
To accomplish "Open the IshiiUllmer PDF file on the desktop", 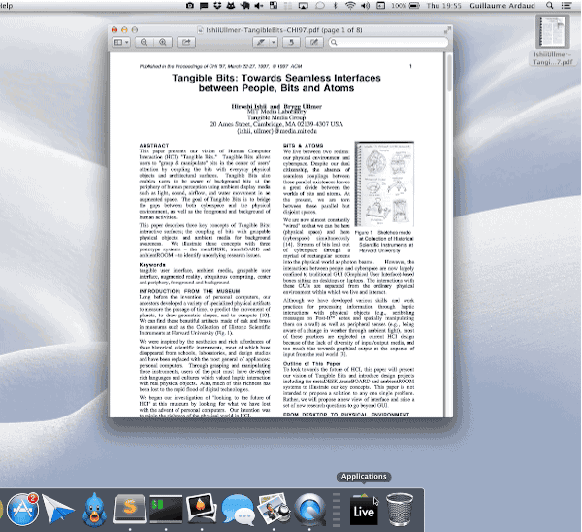I will (x=553, y=40).
